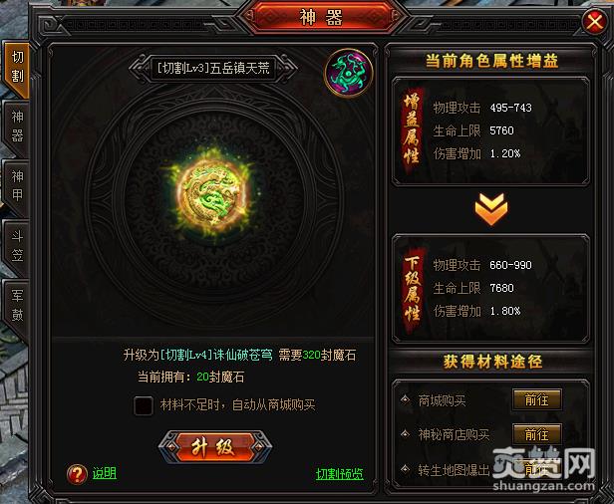Switch to the 切割 side tab
The image size is (614, 504).
click(17, 67)
